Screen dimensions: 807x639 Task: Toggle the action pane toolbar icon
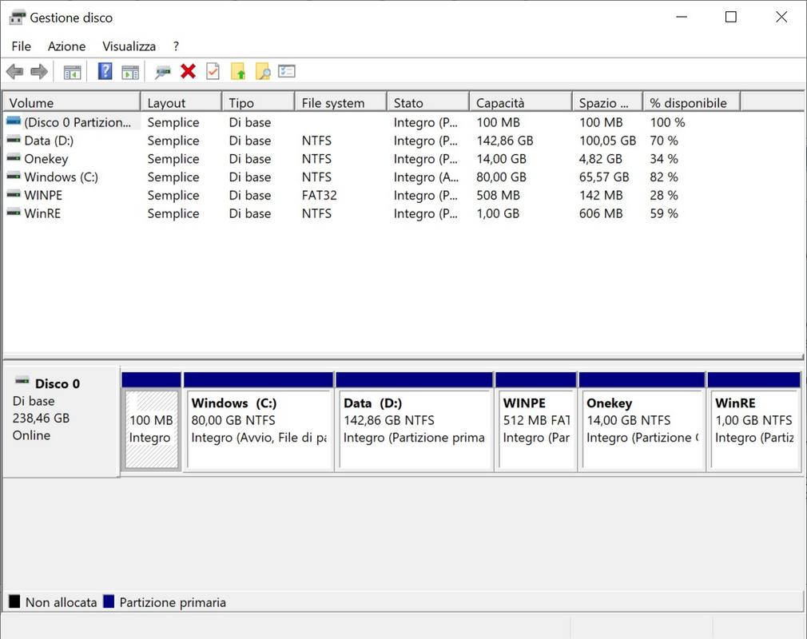coord(130,72)
